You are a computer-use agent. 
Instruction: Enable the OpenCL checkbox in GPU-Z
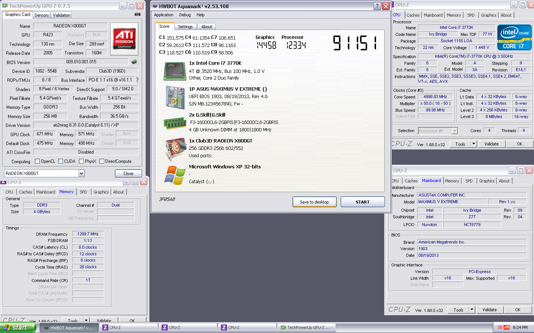[37, 161]
